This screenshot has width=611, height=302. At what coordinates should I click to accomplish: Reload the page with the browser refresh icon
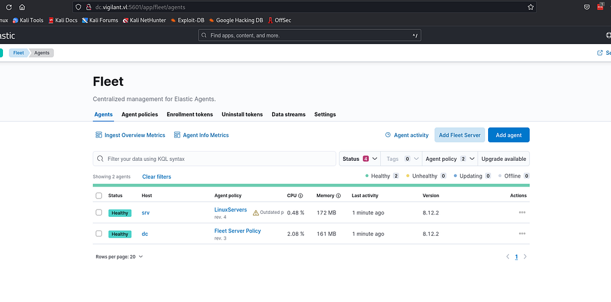pos(9,7)
